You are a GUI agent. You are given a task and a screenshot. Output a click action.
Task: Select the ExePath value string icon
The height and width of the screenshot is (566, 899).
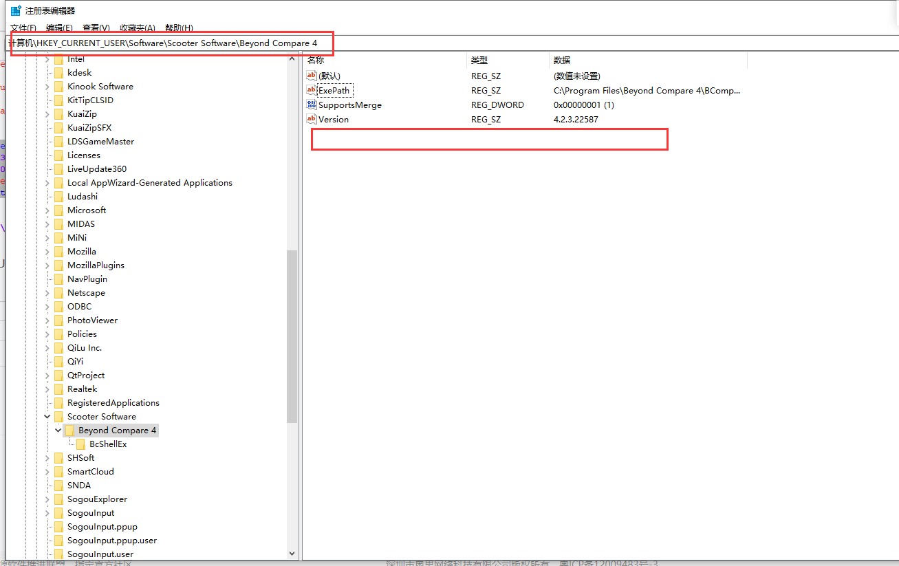312,90
